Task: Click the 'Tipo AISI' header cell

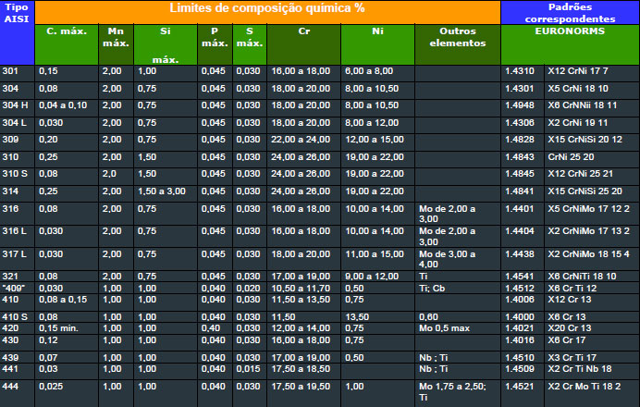Action: click(17, 18)
